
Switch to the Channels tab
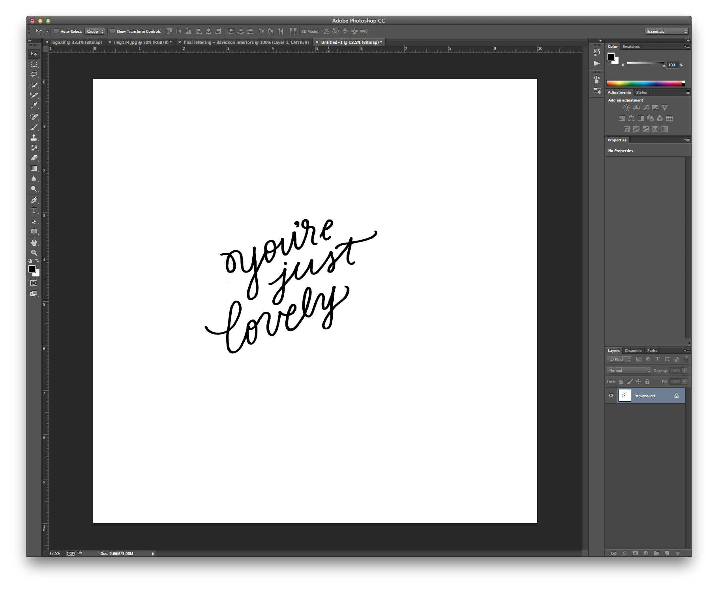[x=633, y=350]
